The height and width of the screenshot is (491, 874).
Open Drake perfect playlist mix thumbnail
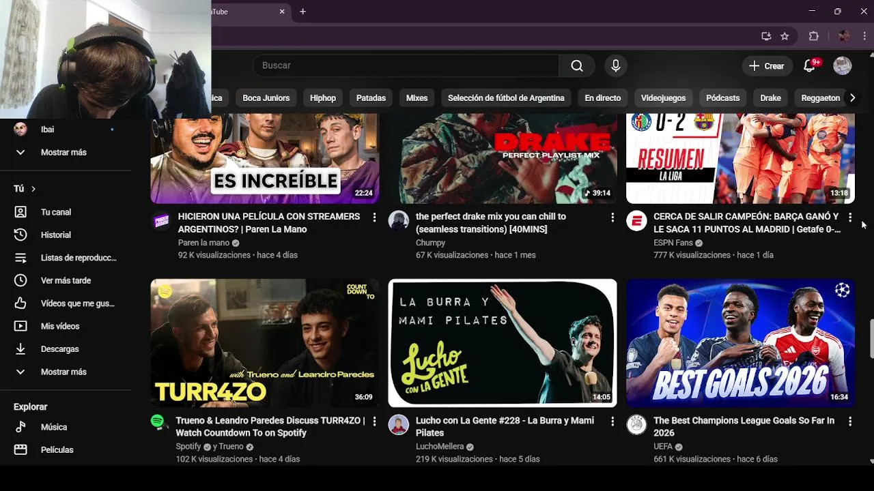[503, 158]
